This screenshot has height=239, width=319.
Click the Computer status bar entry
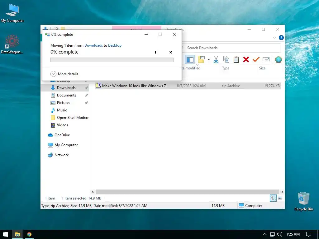pos(250,205)
